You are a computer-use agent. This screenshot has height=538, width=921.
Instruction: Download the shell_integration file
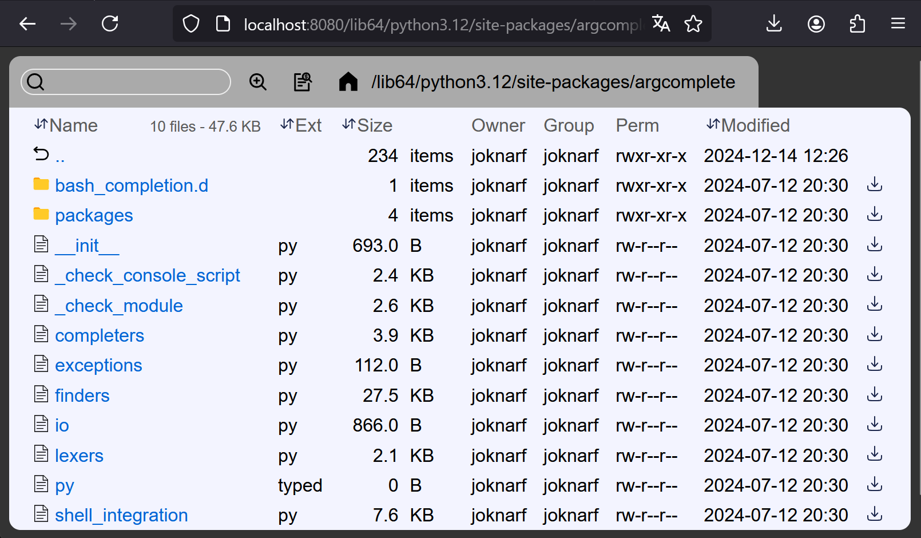[x=875, y=515]
